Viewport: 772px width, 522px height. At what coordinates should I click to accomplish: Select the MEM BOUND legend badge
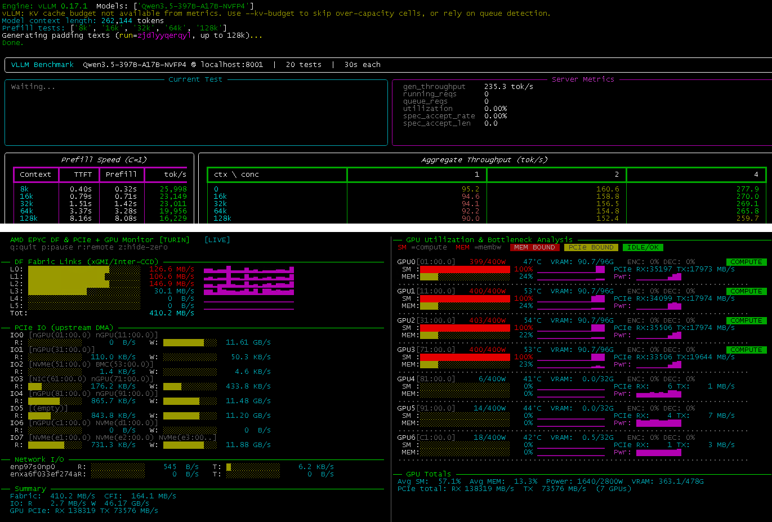click(x=534, y=247)
